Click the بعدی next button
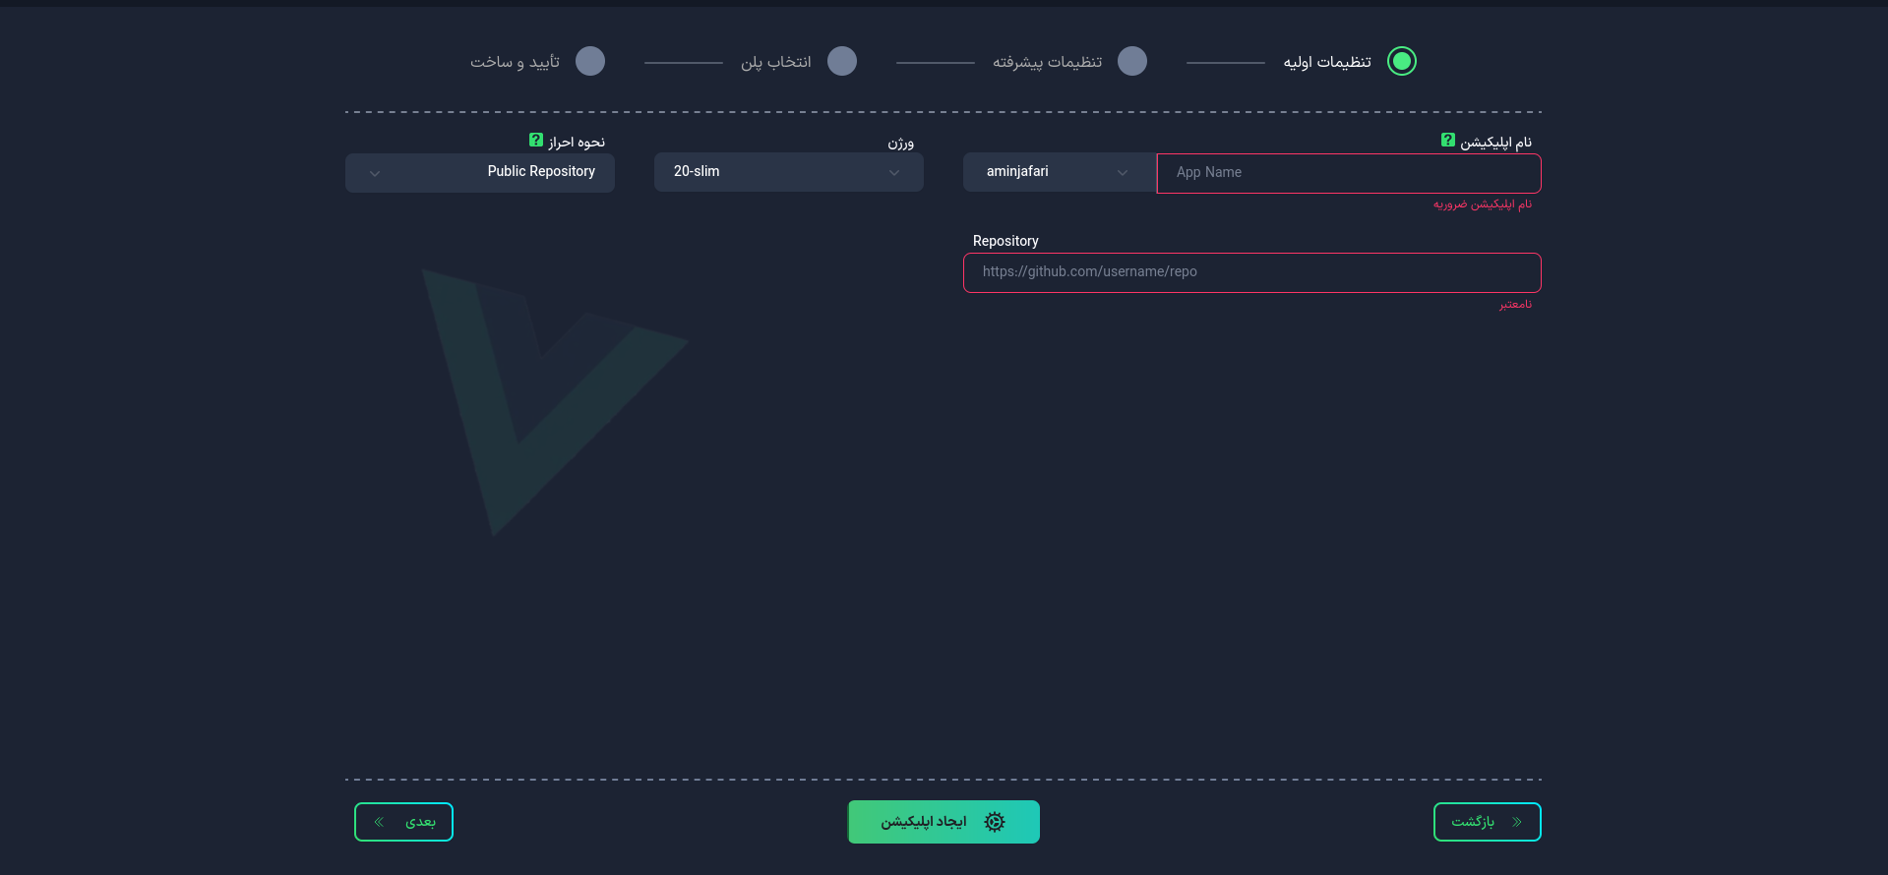 pos(403,822)
